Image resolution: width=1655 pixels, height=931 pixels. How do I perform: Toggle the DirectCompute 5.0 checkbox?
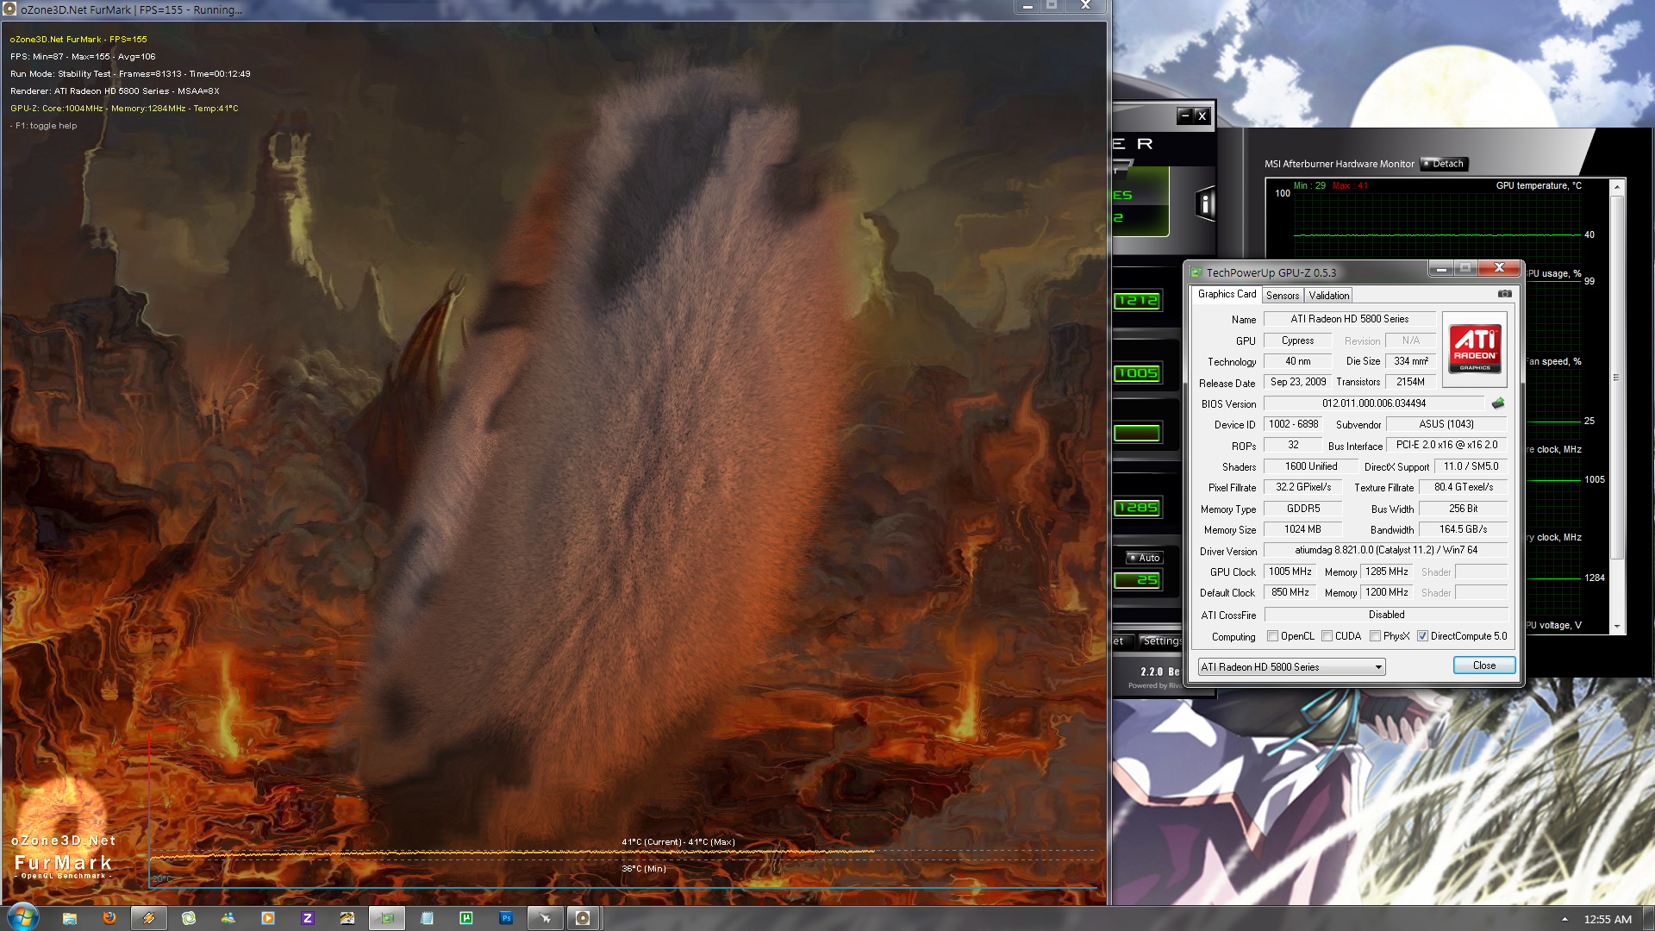click(1422, 636)
